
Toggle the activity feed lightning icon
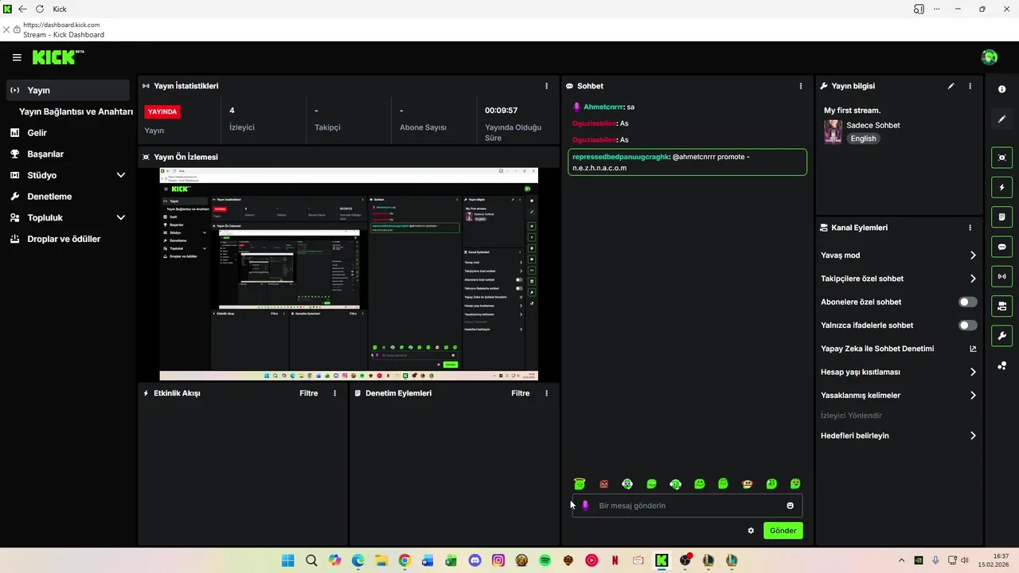click(x=1002, y=187)
